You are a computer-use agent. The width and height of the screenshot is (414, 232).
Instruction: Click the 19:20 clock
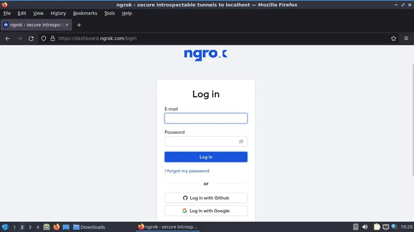click(407, 227)
